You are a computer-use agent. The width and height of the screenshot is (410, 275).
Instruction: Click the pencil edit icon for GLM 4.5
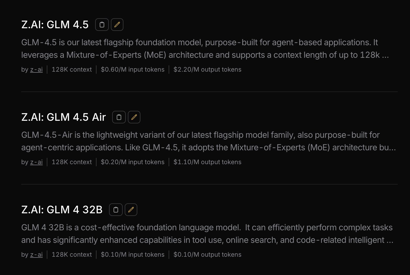pyautogui.click(x=117, y=25)
